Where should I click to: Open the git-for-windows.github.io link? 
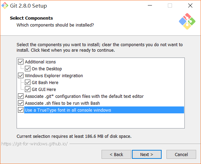point(35,144)
